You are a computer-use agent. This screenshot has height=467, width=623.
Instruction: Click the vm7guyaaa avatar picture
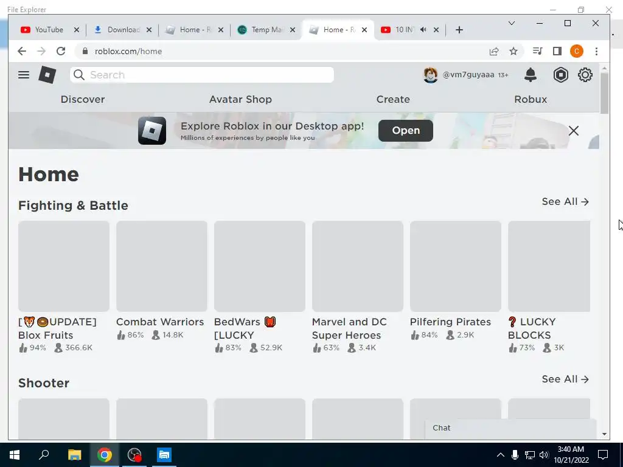coord(430,75)
